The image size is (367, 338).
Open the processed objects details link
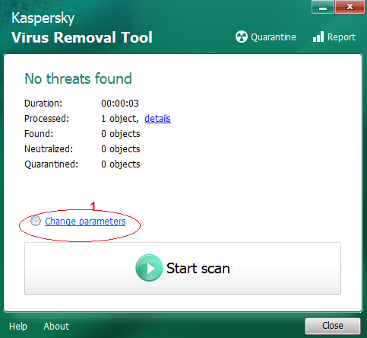[157, 119]
